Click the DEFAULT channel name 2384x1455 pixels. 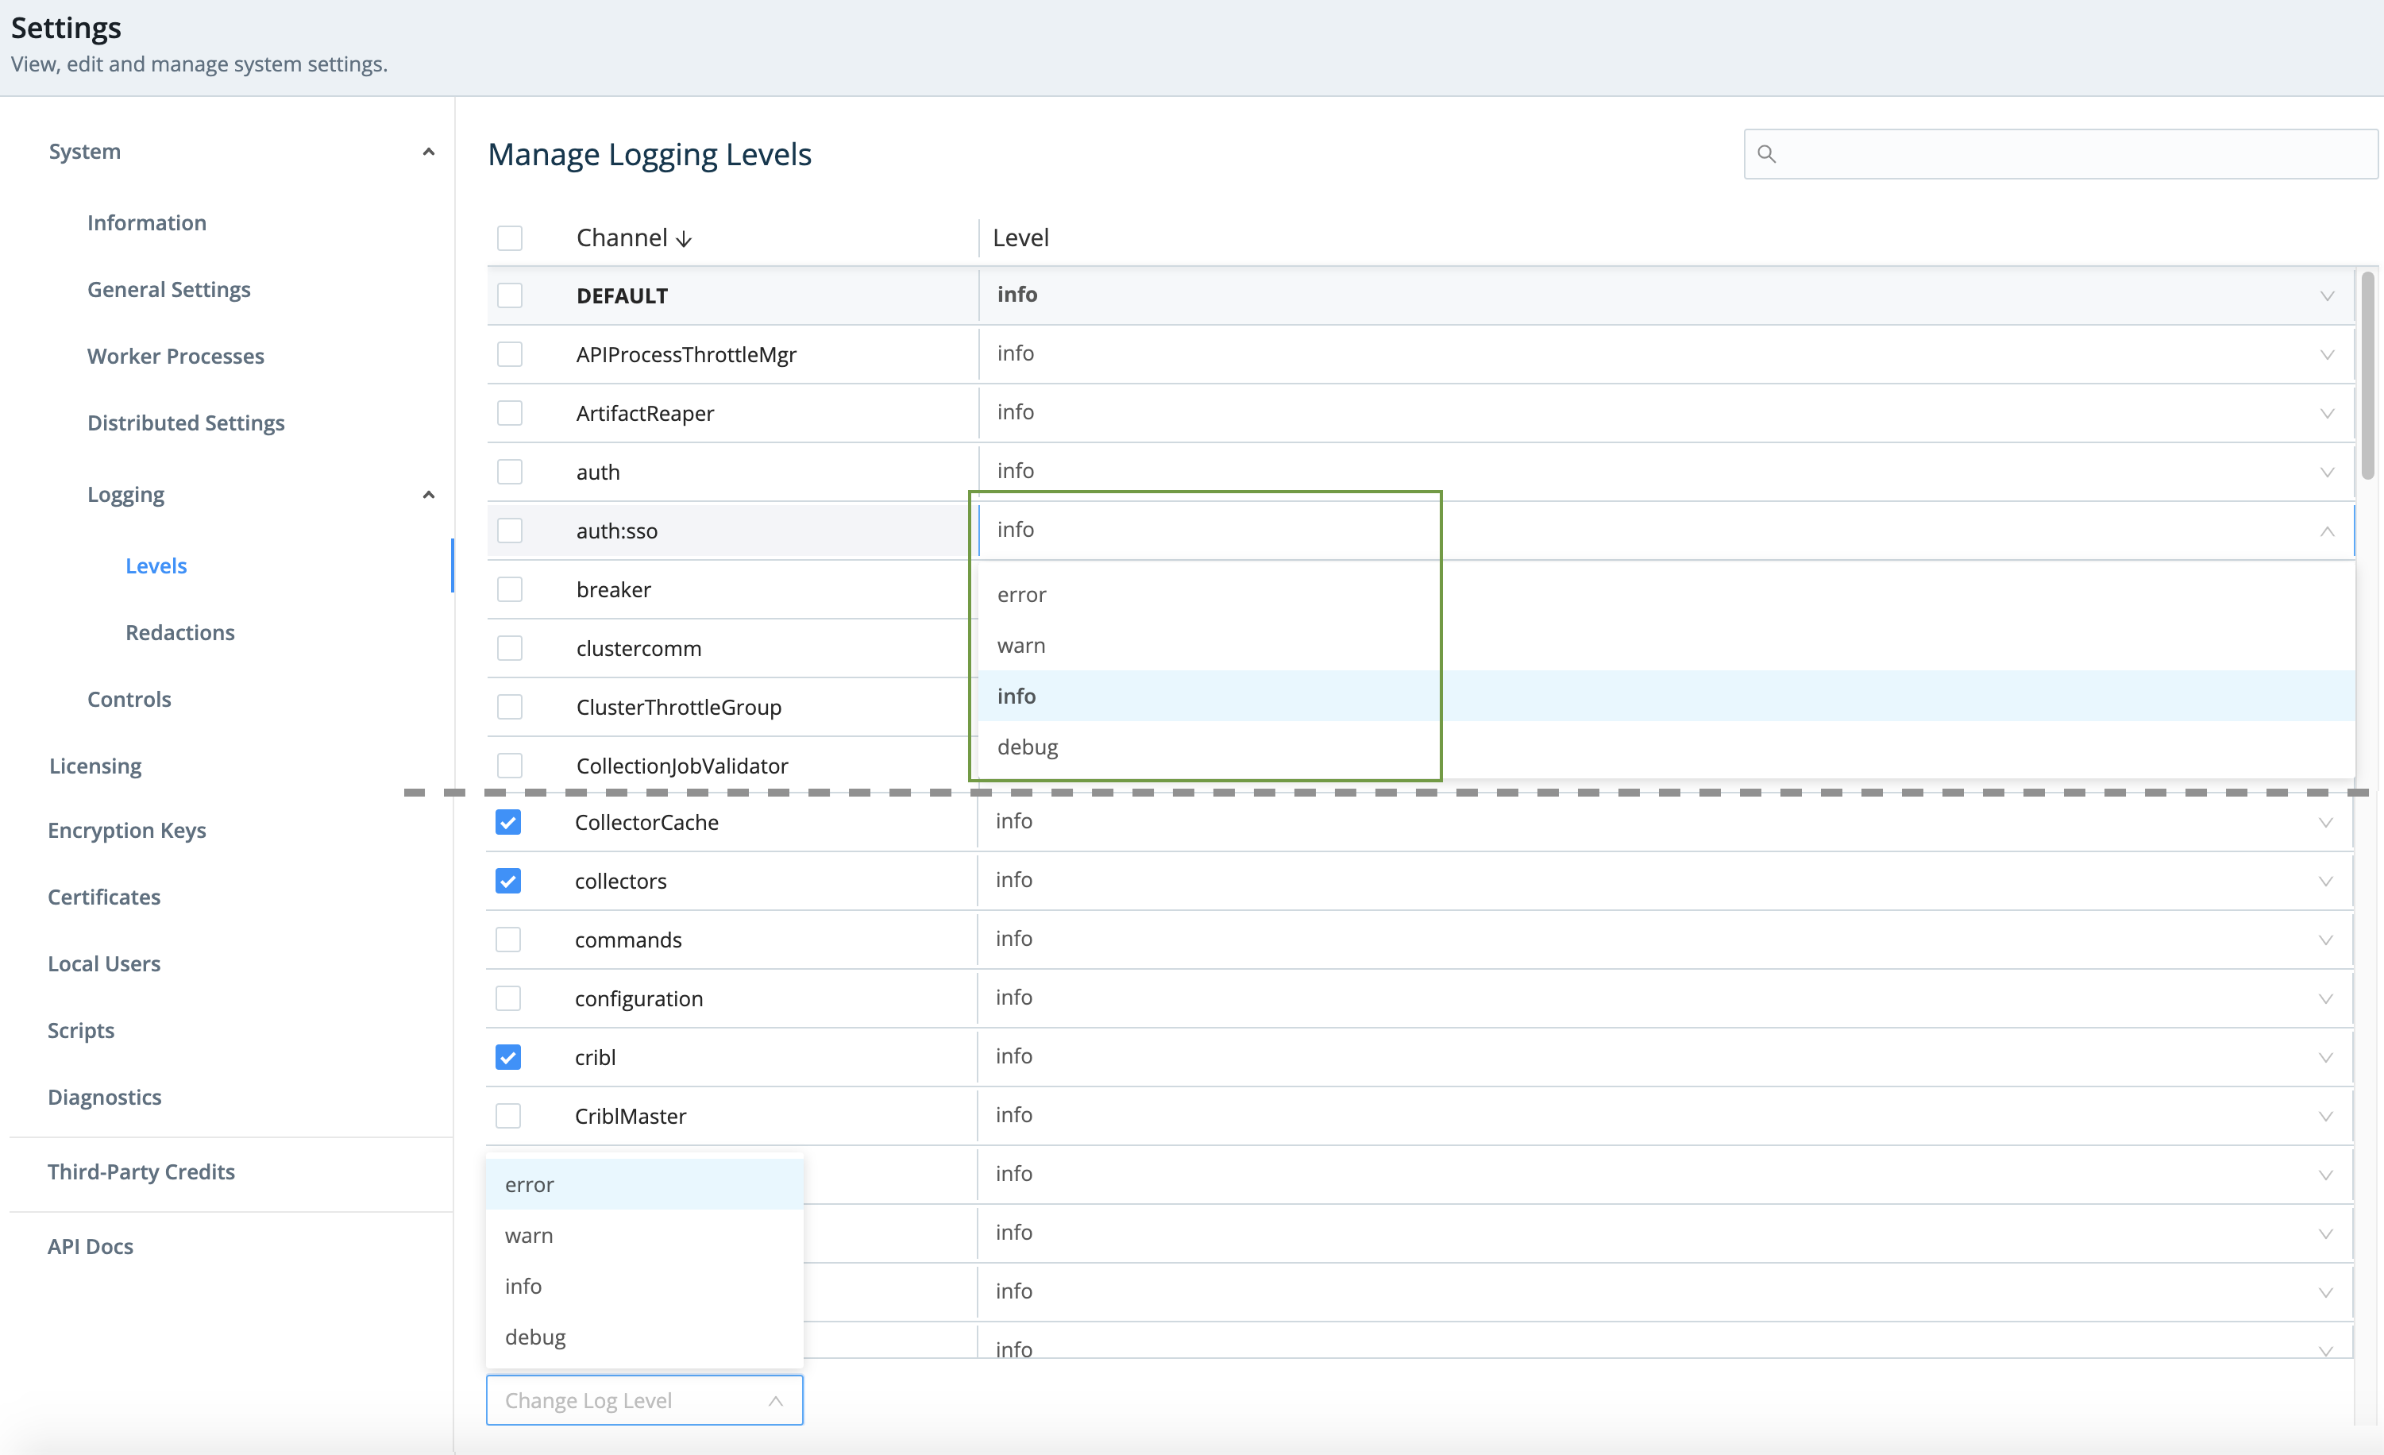tap(622, 296)
